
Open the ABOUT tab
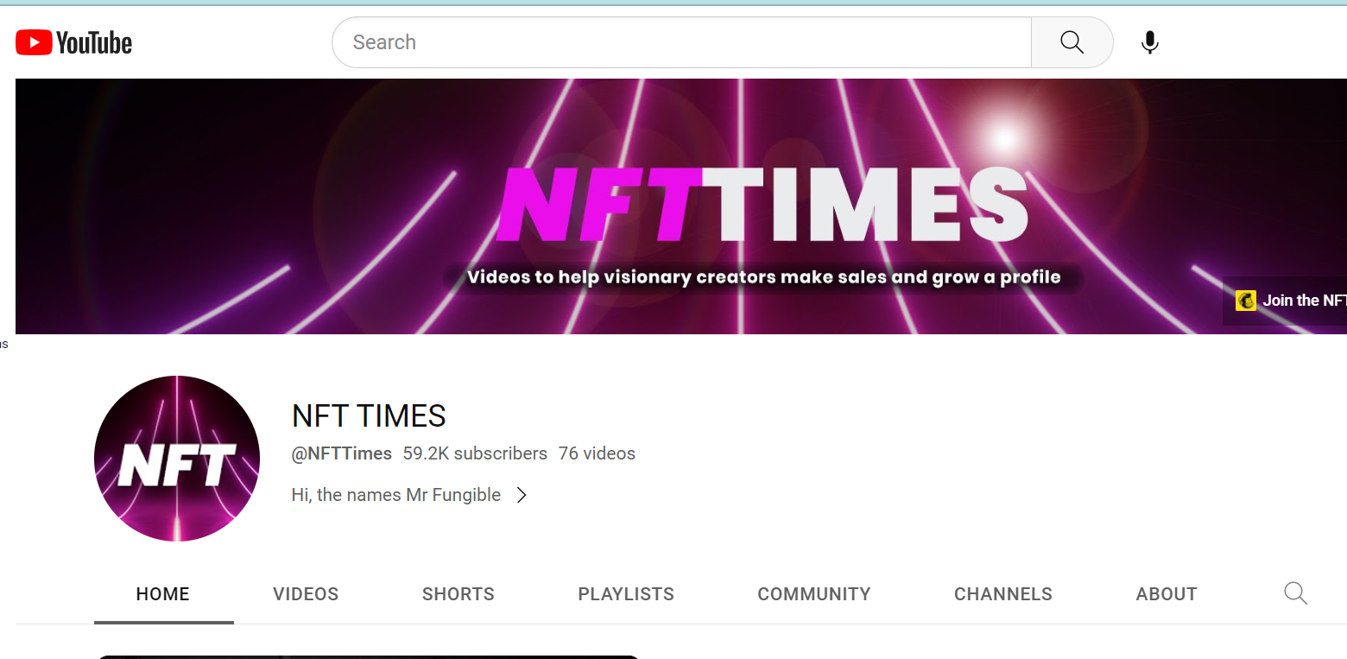click(1167, 594)
